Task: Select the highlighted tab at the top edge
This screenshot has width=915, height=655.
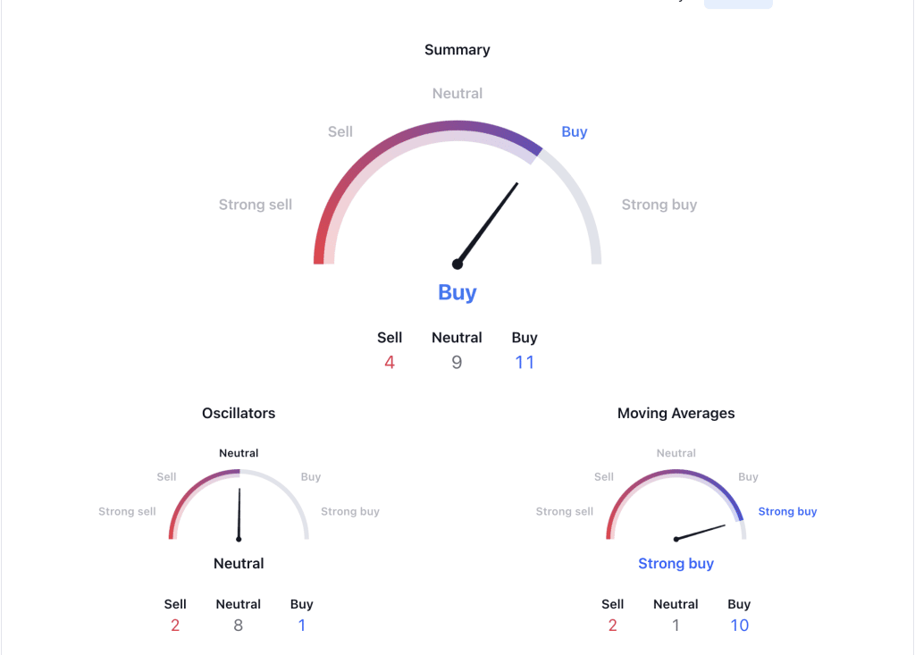Action: [738, 4]
